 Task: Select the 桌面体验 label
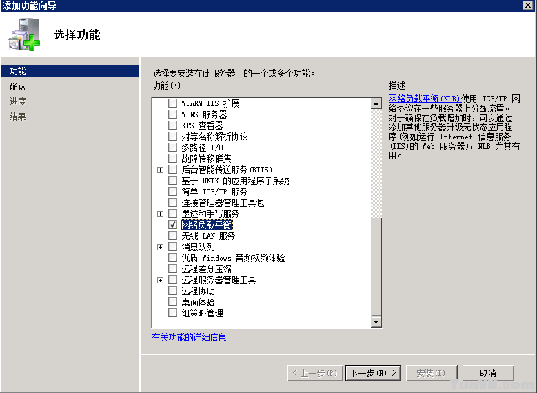[198, 302]
